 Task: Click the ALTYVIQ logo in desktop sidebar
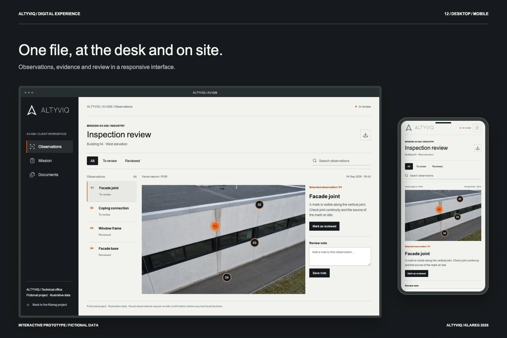[x=48, y=110]
